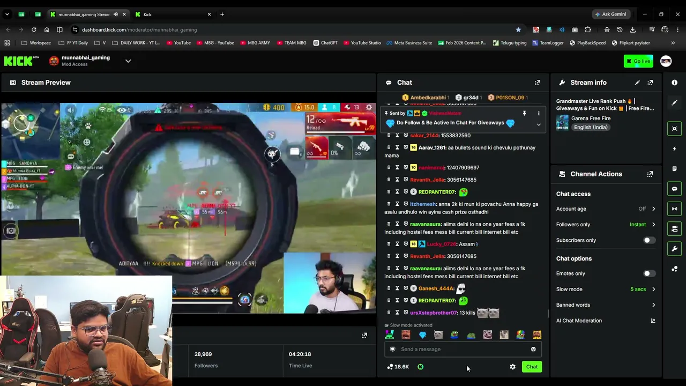686x386 pixels.
Task: Unpin the pinned giveaway message
Action: click(x=524, y=114)
